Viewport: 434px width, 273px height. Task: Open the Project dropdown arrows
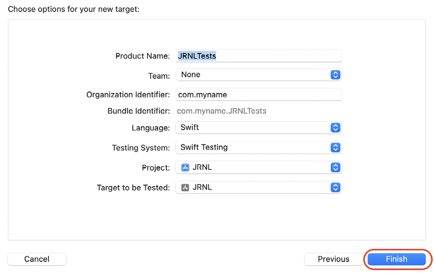pyautogui.click(x=335, y=167)
